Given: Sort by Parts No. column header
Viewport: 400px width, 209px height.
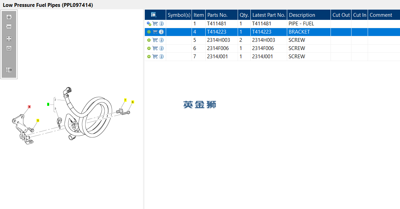Looking at the screenshot, I should coord(222,15).
